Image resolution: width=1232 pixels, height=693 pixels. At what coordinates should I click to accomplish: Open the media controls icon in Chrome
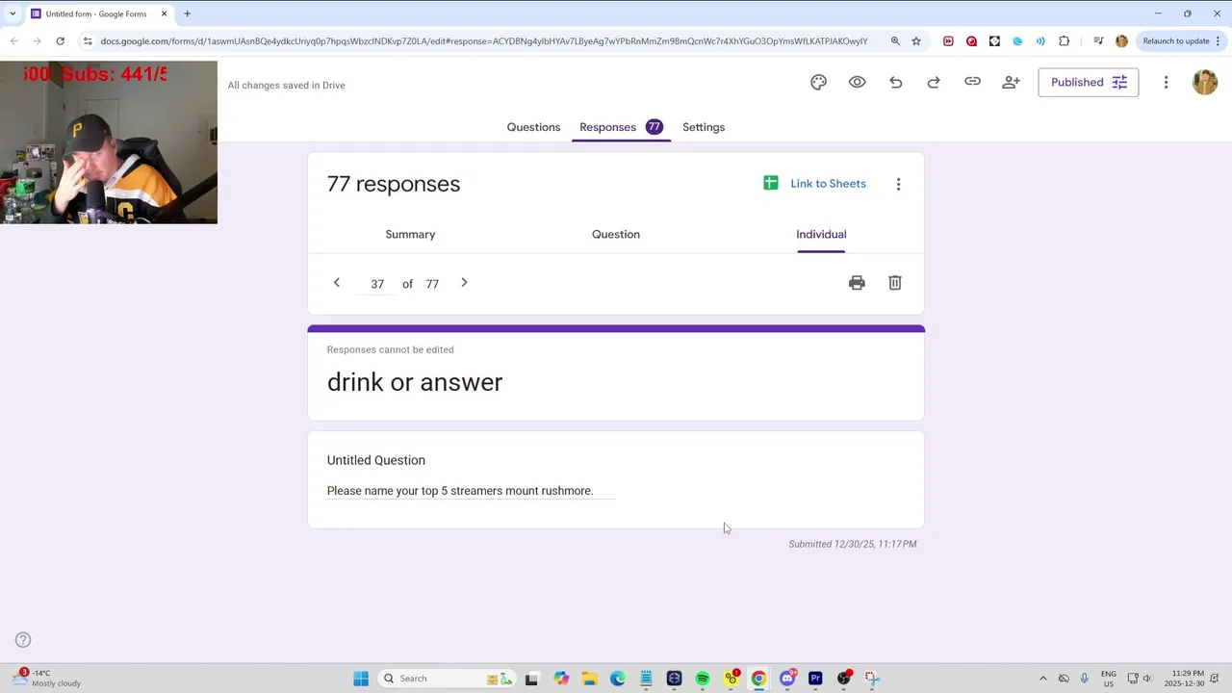(1098, 41)
